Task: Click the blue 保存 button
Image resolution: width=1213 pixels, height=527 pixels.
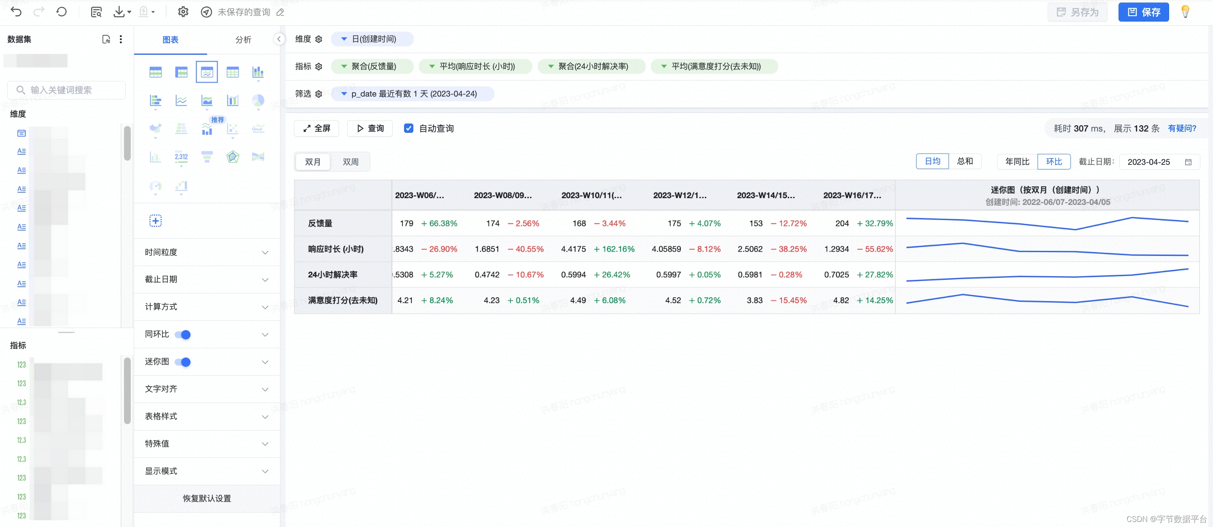Action: click(x=1143, y=12)
